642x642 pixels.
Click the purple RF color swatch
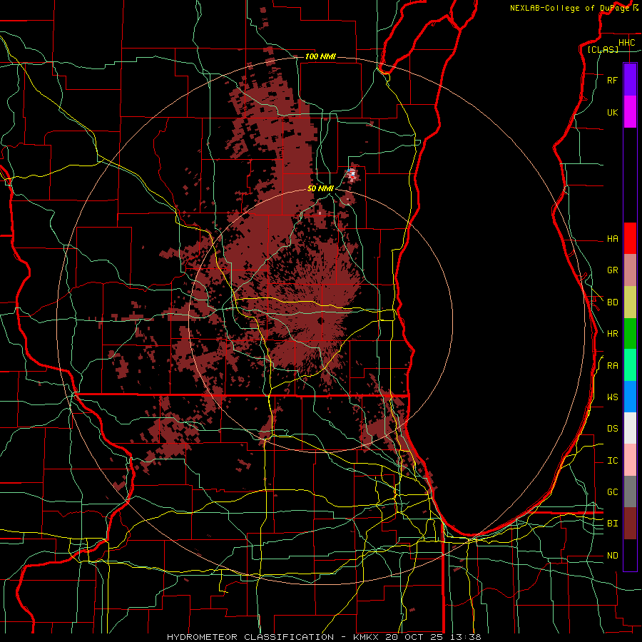point(630,80)
